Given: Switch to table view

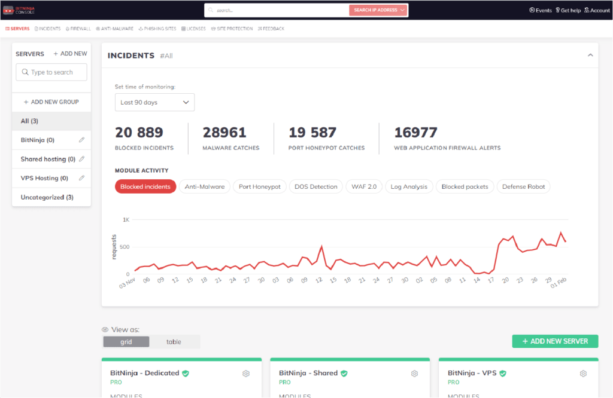Looking at the screenshot, I should [174, 341].
